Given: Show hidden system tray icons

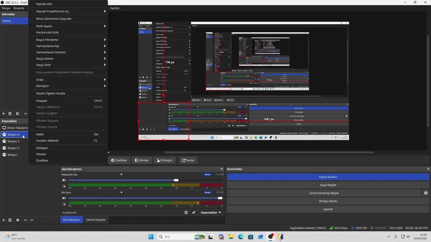Looking at the screenshot, I should tap(389, 237).
